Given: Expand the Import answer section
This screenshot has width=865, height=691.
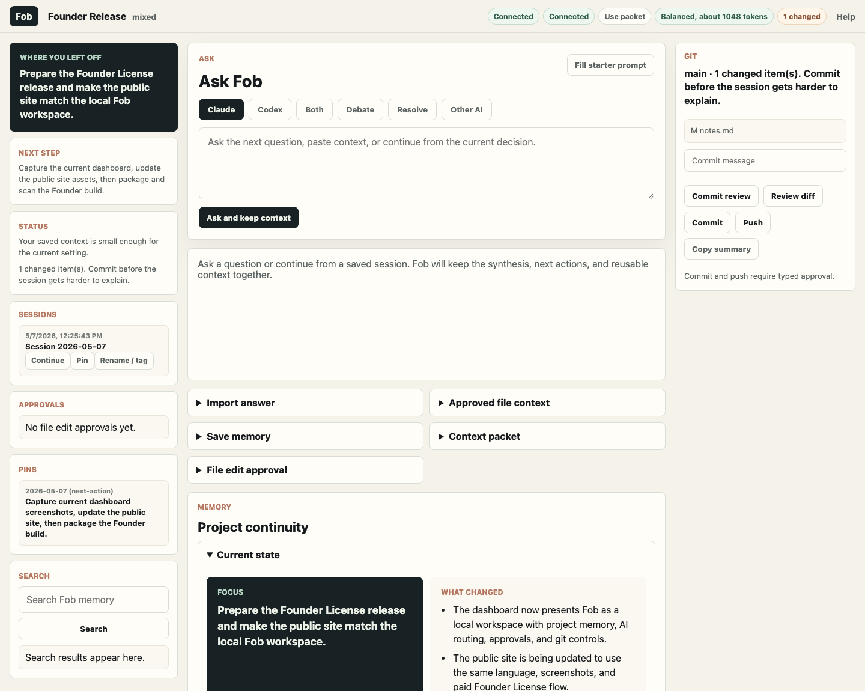Looking at the screenshot, I should point(305,403).
